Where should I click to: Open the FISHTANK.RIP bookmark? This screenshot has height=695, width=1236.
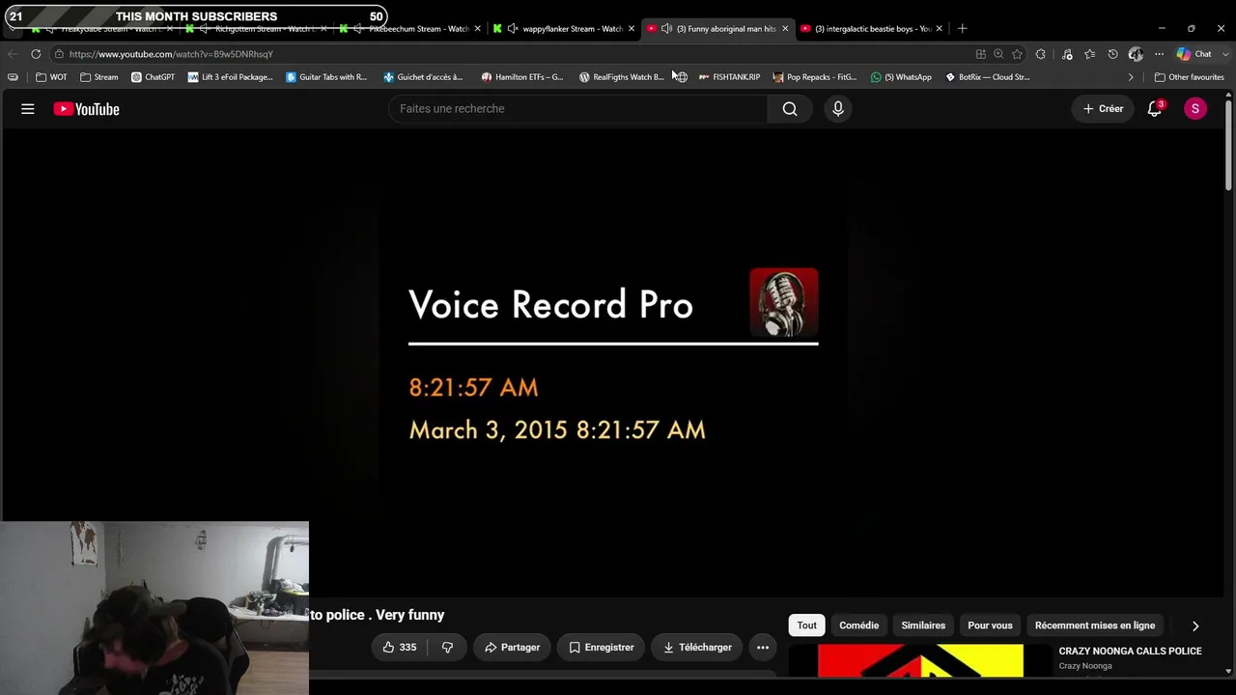(x=729, y=77)
